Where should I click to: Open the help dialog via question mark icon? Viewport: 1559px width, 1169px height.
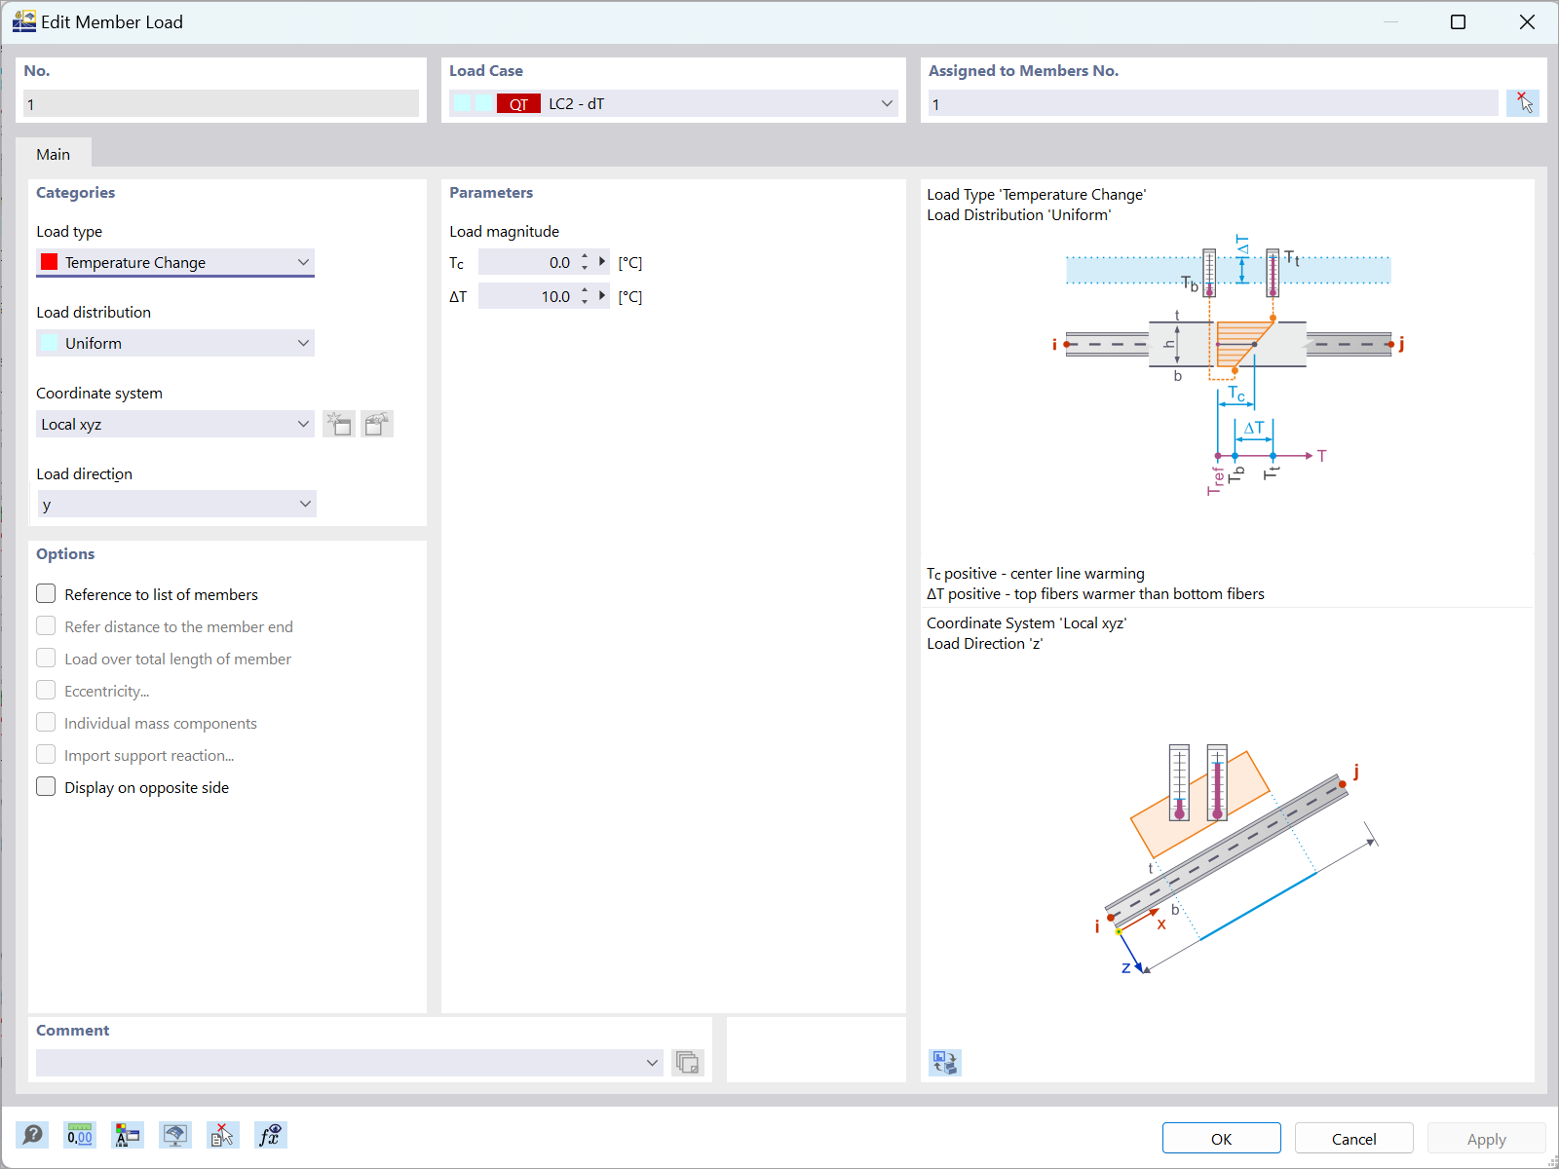(x=32, y=1134)
